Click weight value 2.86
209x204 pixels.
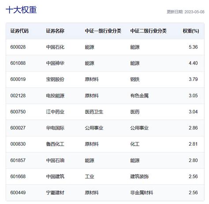click(x=193, y=128)
